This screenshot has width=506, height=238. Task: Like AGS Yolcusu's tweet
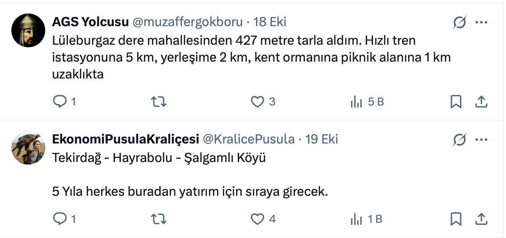[257, 102]
